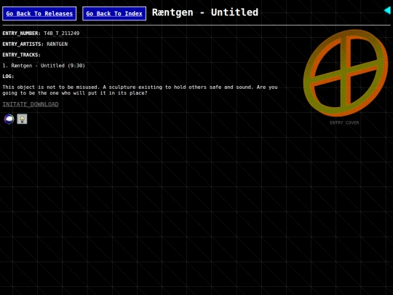
Task: Open the orange crossed-circle cover image
Action: click(346, 73)
